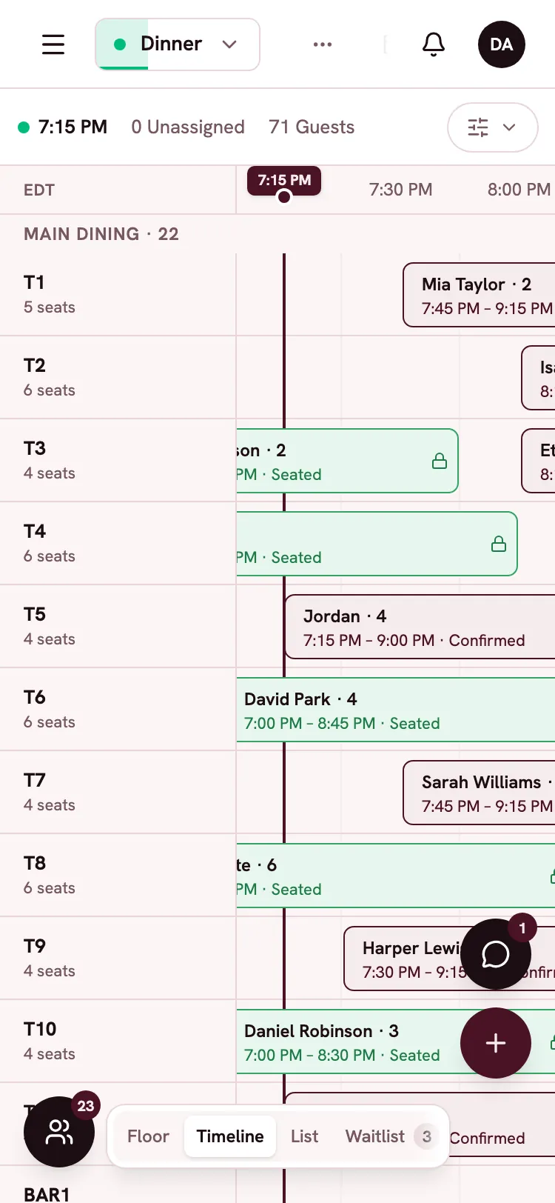This screenshot has width=555, height=1203.
Task: Select the Timeline tab
Action: coord(230,1136)
